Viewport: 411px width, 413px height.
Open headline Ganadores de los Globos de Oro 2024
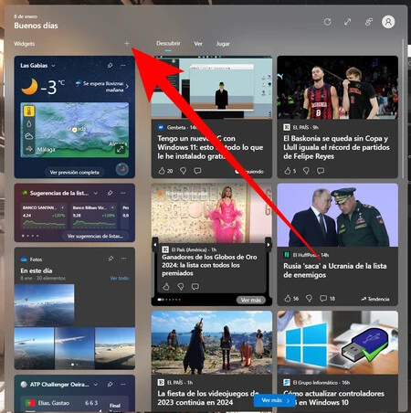point(209,265)
